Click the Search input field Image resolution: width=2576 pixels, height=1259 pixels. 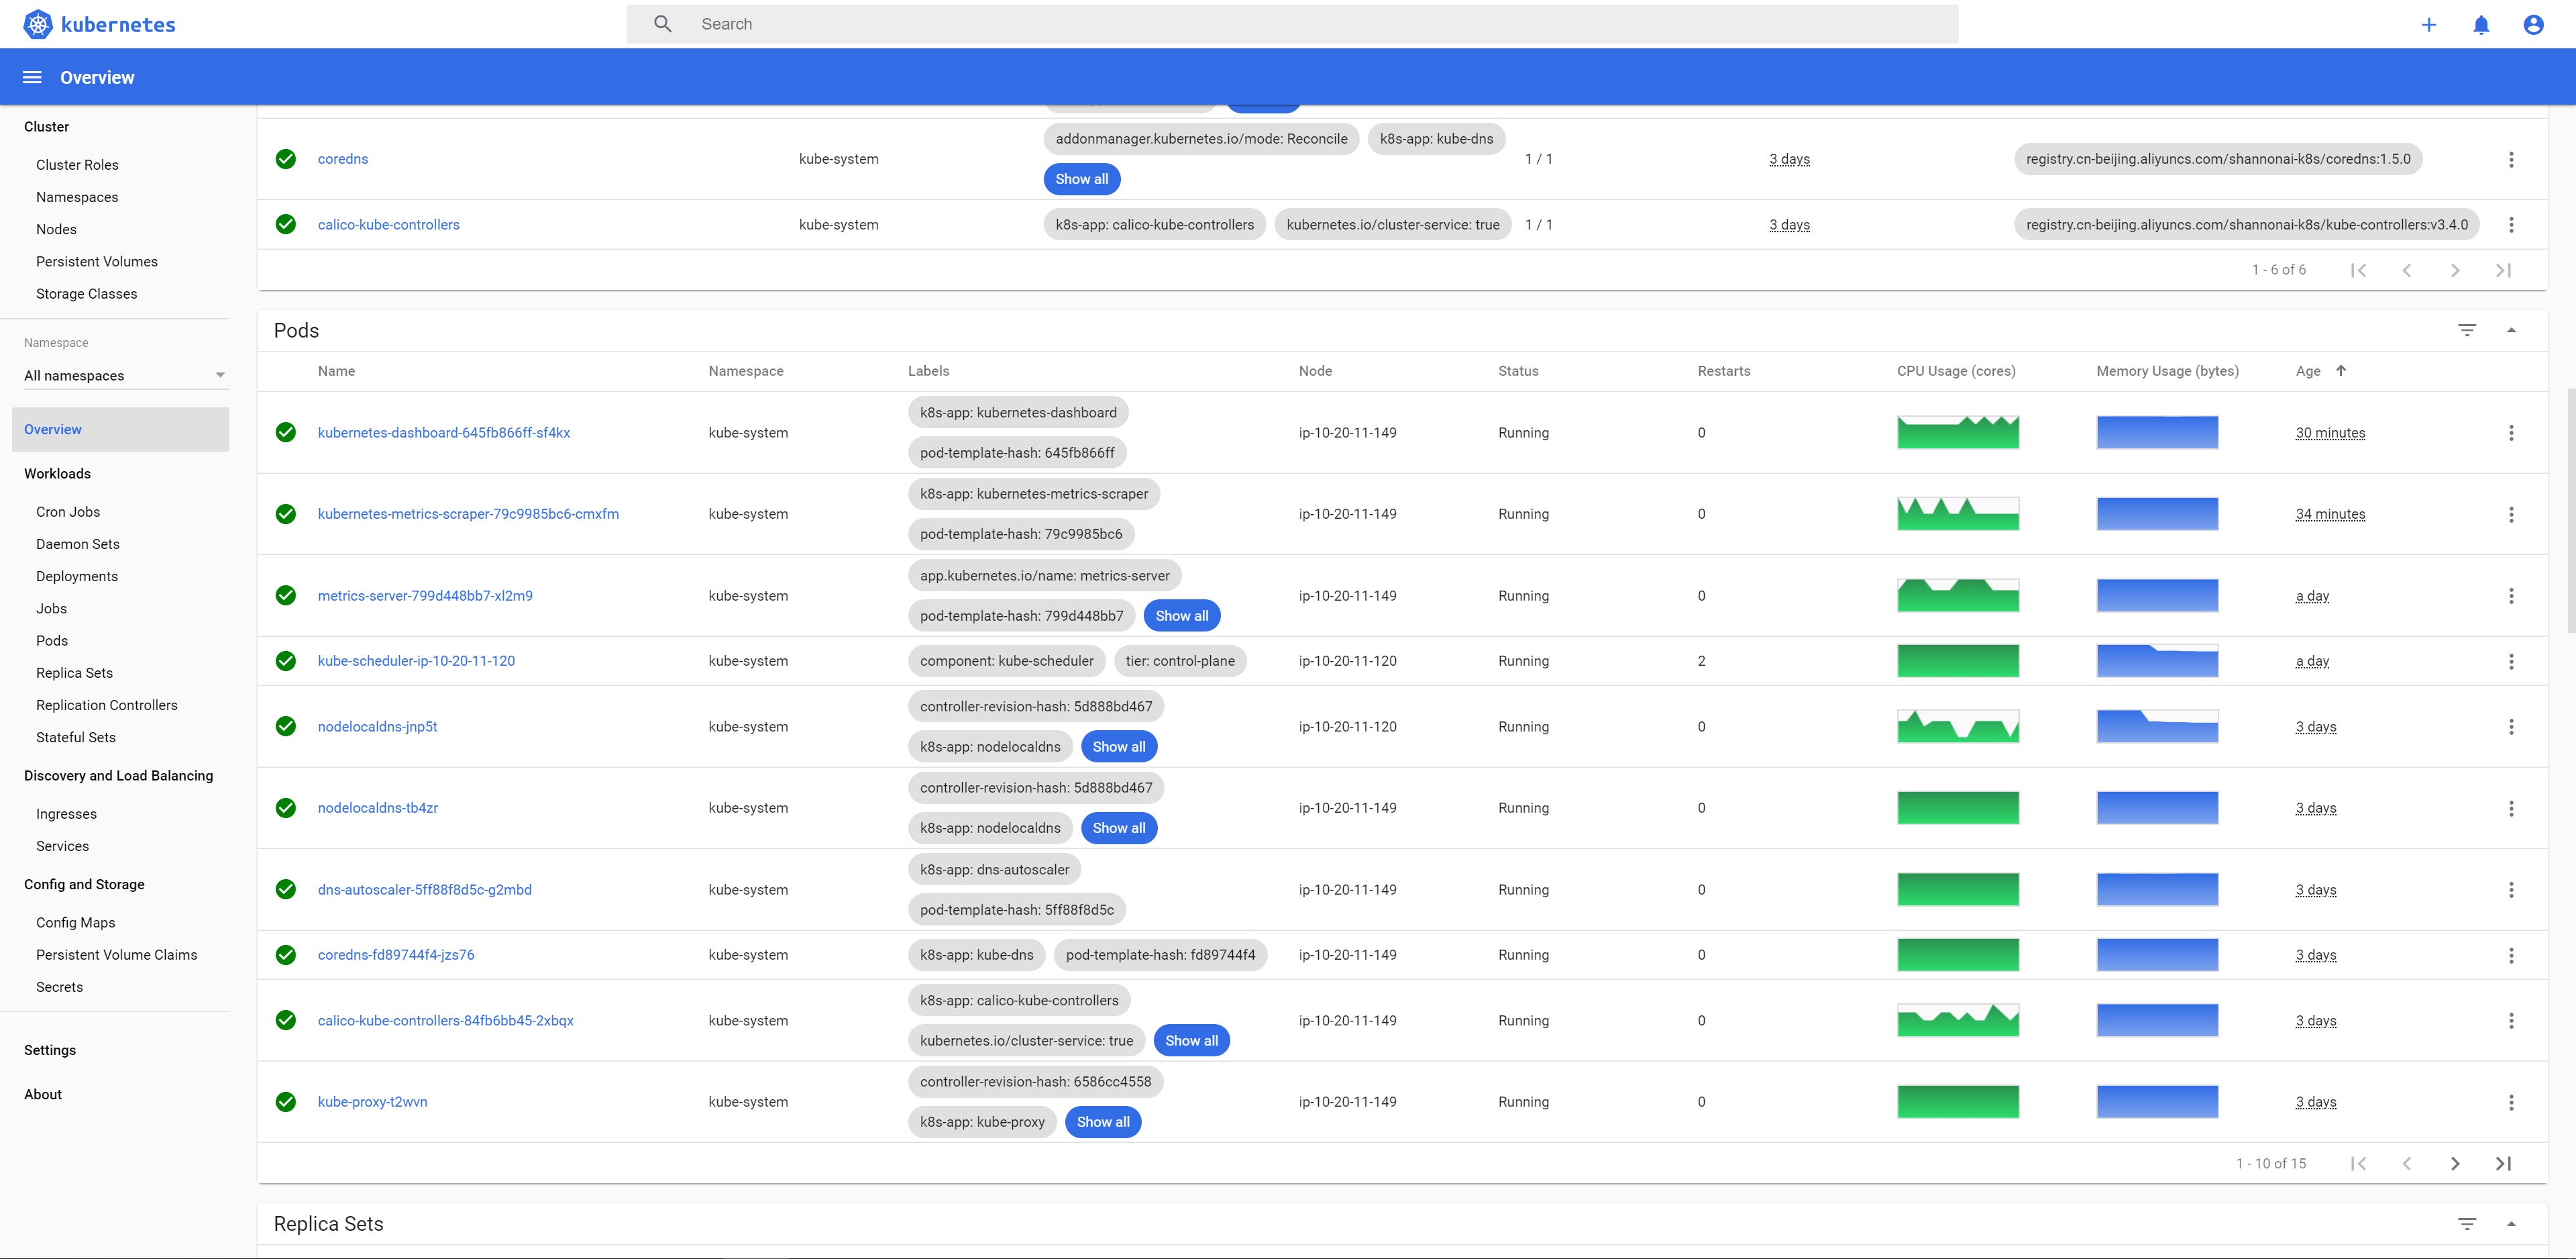1292,24
